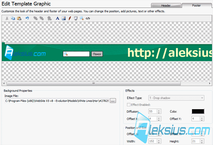This screenshot has height=145, width=213.
Task: Click the Cut scissors icon
Action: coord(7,18)
